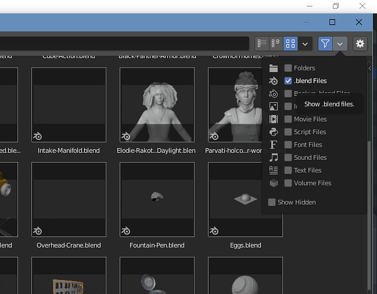Select the Overhead-Crane.blend thumbnail
The width and height of the screenshot is (377, 294).
[69, 199]
